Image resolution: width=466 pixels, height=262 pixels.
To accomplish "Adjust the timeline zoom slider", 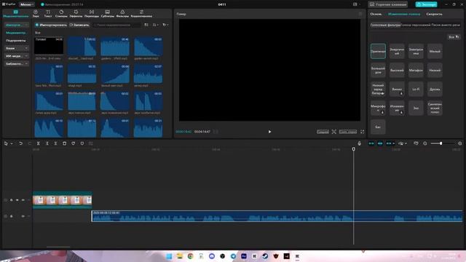I will pos(441,143).
